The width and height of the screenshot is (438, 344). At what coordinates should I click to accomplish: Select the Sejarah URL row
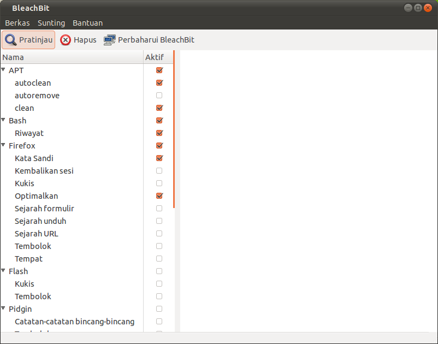[x=87, y=234]
